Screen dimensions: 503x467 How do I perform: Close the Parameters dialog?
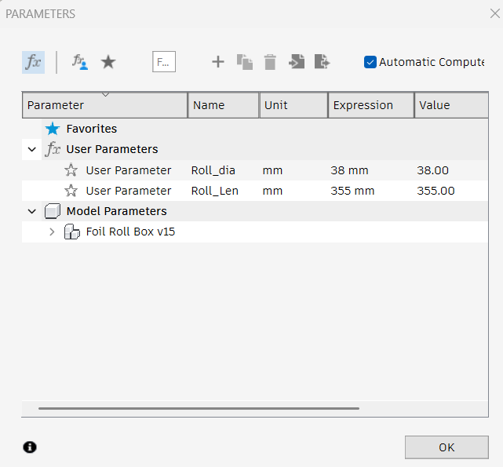pyautogui.click(x=495, y=13)
